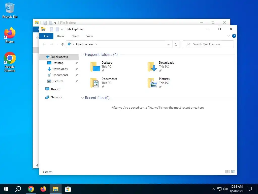Open the File menu tab
The height and width of the screenshot is (194, 258).
pyautogui.click(x=46, y=36)
